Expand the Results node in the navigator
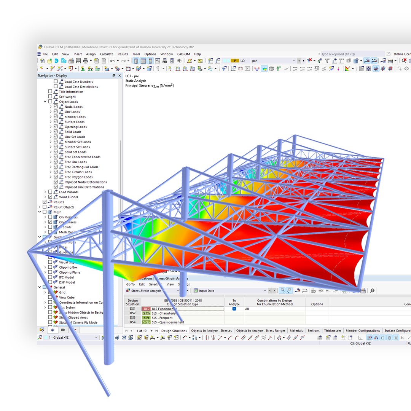This screenshot has width=411, height=411. click(40, 202)
